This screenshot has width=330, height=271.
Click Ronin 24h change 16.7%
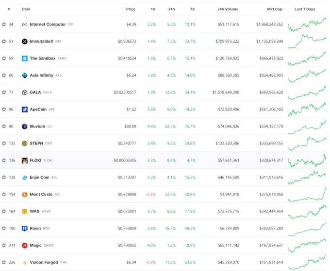[x=170, y=228]
